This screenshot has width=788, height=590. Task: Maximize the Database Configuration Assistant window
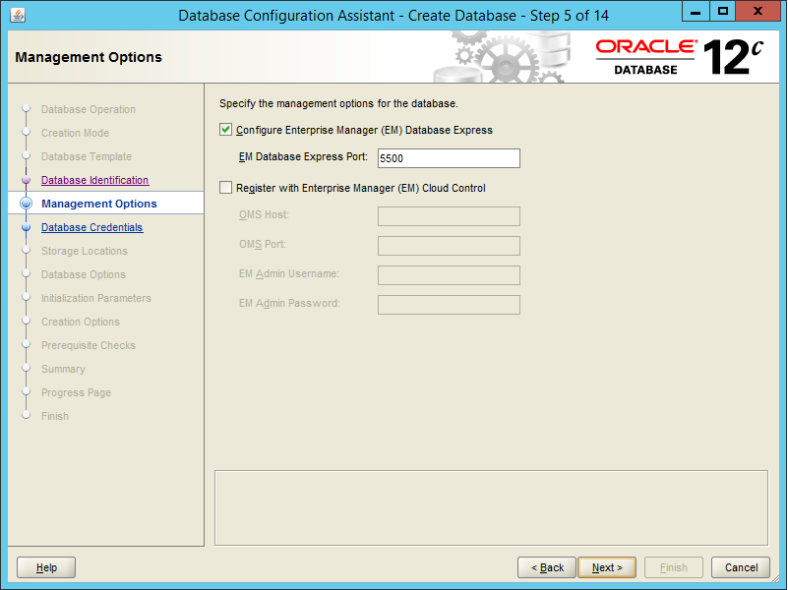coord(723,11)
